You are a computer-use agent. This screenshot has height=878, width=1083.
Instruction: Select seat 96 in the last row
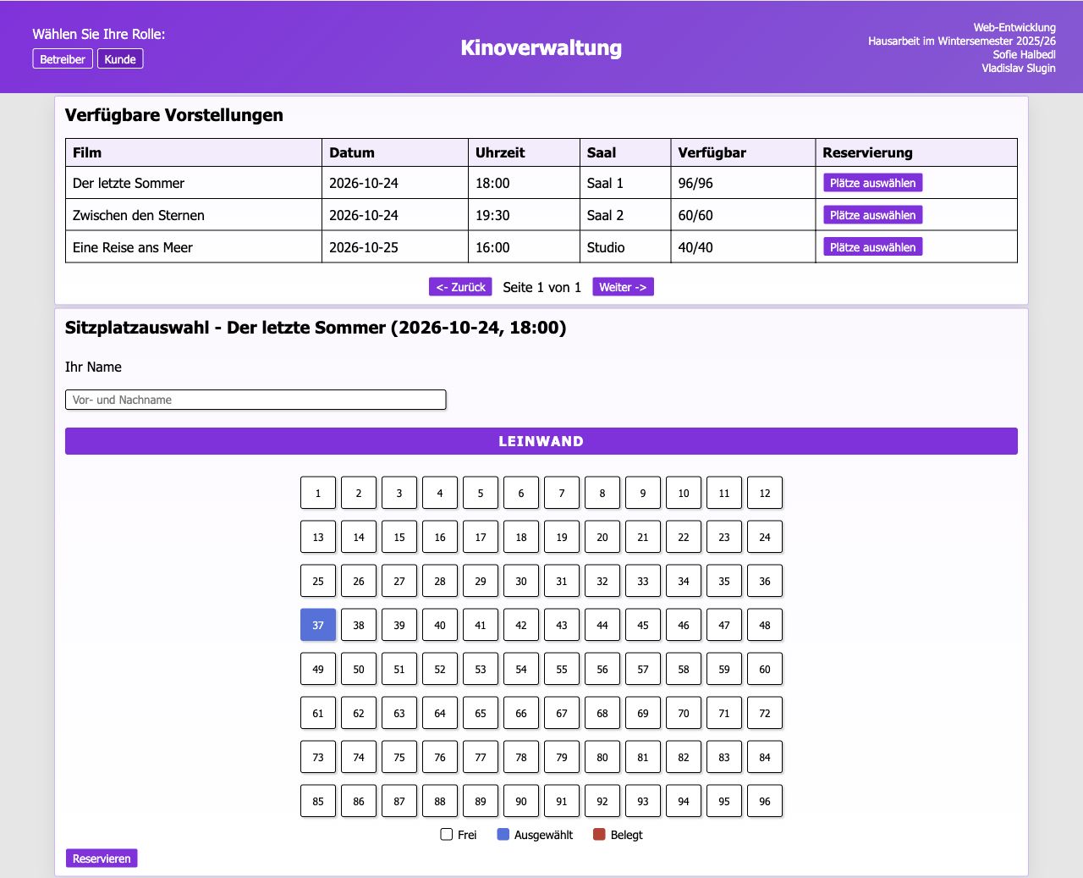coord(765,801)
